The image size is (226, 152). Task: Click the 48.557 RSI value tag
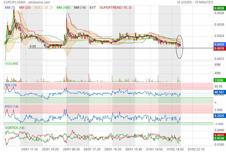click(219, 92)
